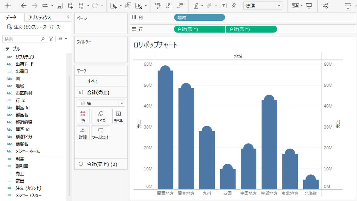
Task: Open mark type dropdown showing 棒
Action: [101, 103]
